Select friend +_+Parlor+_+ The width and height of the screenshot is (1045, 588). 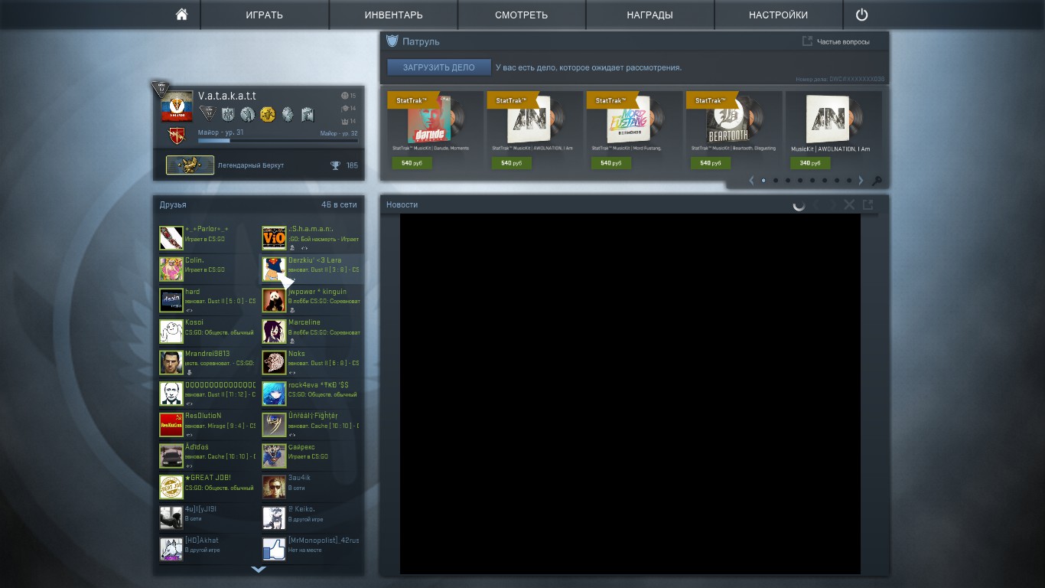tap(208, 238)
